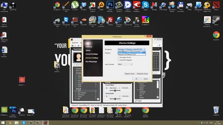Open Audio Channels Stereo dropdown
The image size is (223, 125).
coord(125,64)
